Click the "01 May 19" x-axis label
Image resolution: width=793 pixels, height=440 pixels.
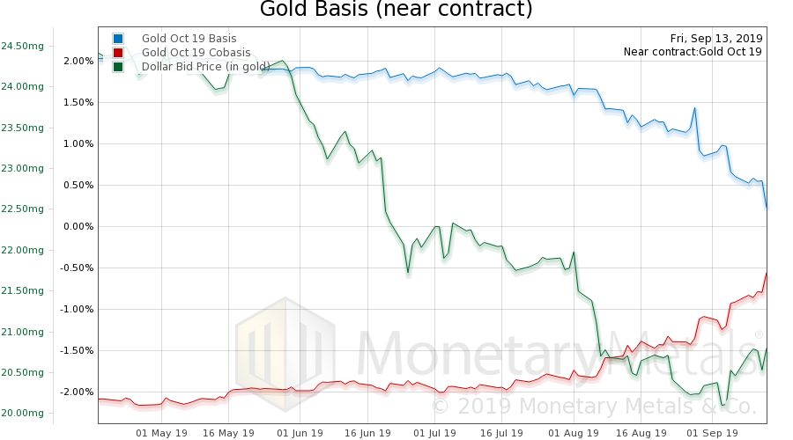point(161,433)
